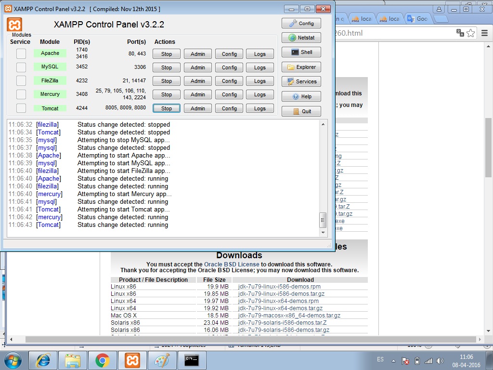493x370 pixels.
Task: Open Windows Services from XAMPP
Action: tap(301, 81)
